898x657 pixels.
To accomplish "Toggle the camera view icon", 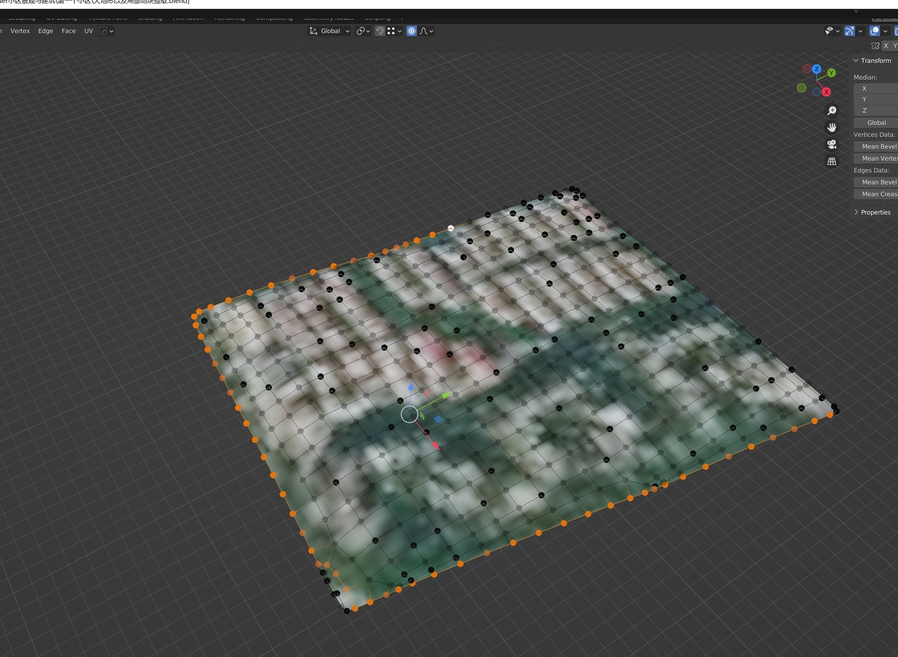I will tap(832, 144).
